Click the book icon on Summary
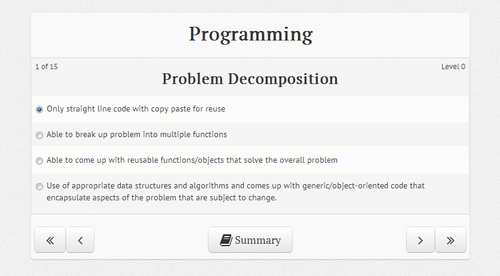This screenshot has width=500, height=276. [x=226, y=240]
